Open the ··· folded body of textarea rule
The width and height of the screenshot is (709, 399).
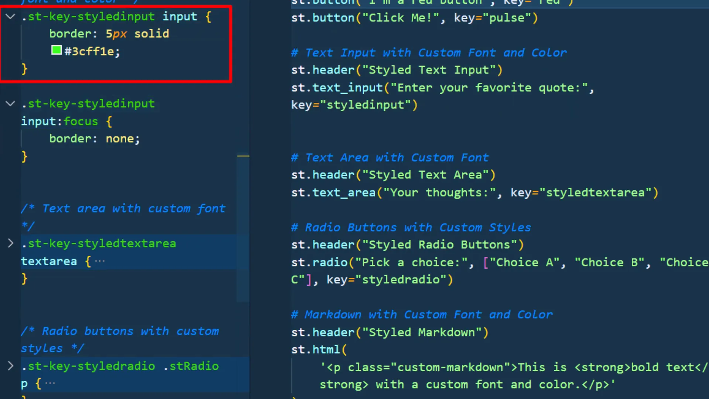pyautogui.click(x=100, y=261)
